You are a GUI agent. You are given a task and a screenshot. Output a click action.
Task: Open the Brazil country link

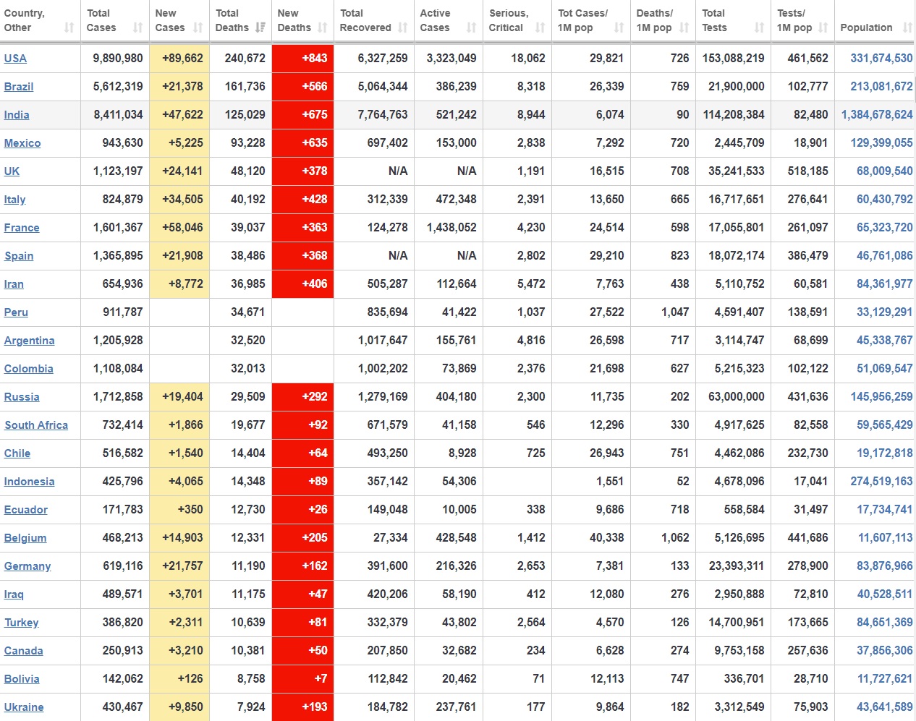pos(19,87)
